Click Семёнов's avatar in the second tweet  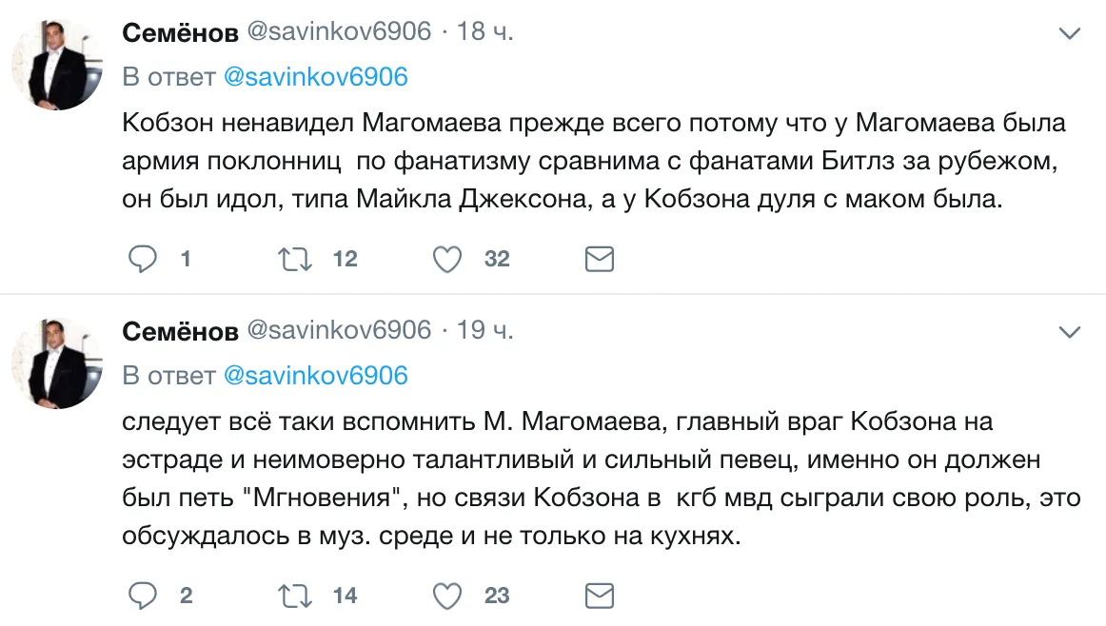(x=56, y=363)
